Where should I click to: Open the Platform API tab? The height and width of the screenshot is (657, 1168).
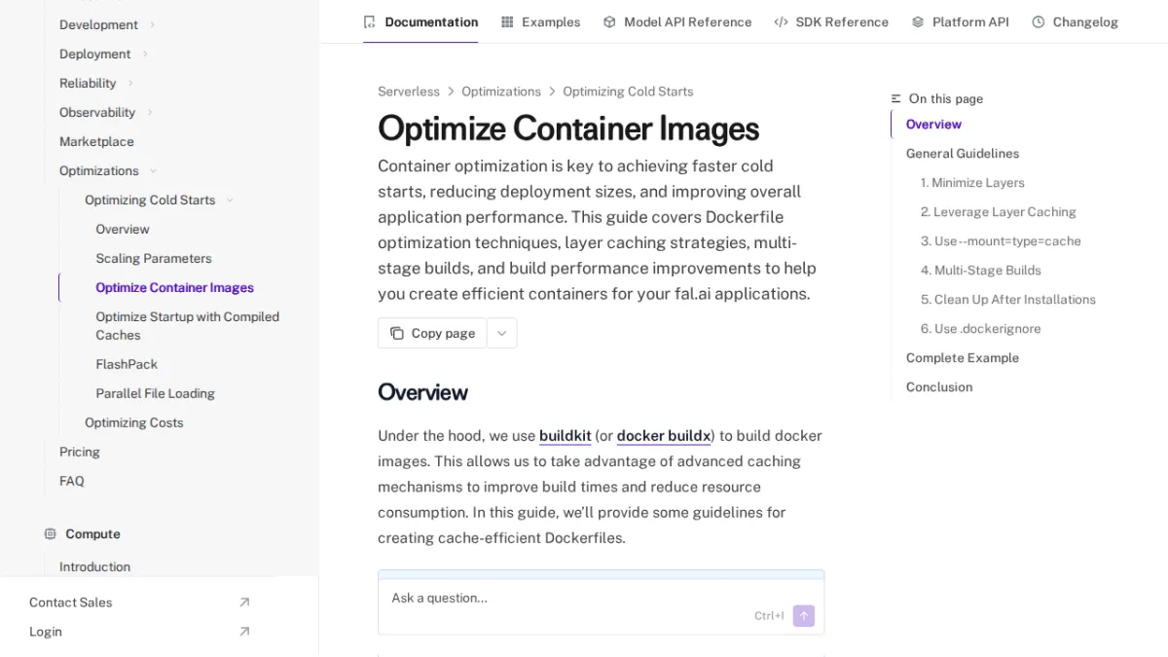(x=960, y=21)
